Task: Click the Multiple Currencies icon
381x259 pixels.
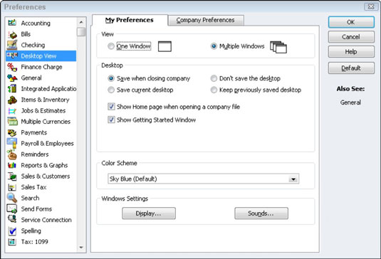Action: point(12,122)
